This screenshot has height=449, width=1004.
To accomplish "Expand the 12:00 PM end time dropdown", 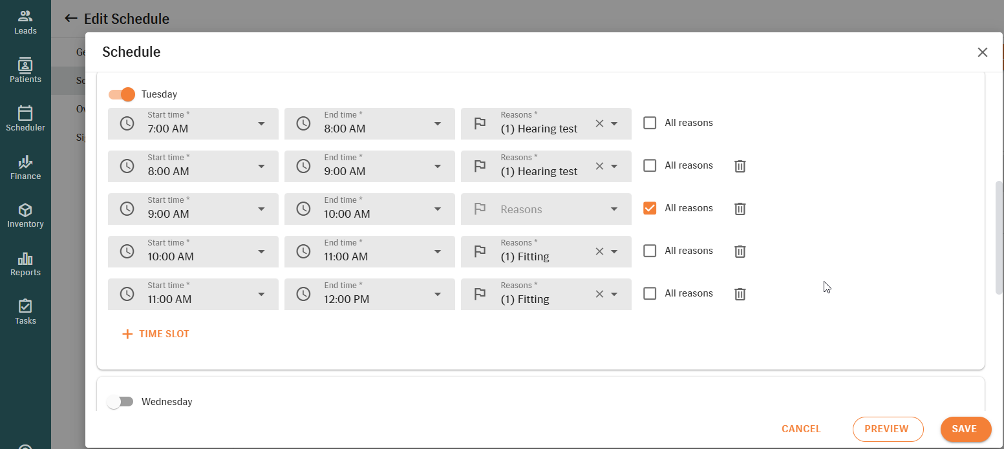I will tap(438, 294).
